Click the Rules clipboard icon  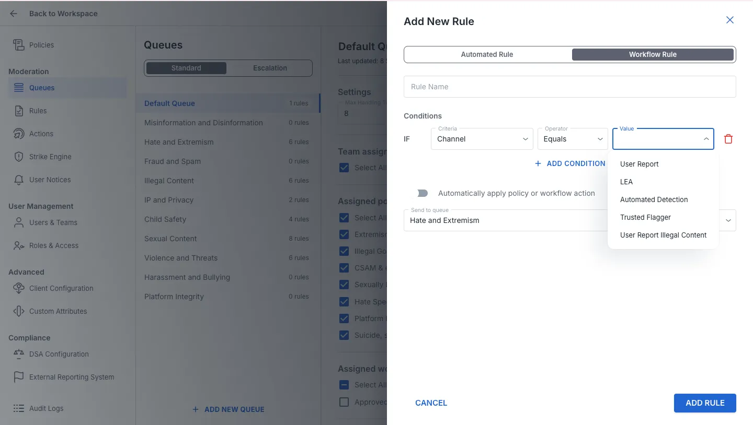click(x=19, y=111)
